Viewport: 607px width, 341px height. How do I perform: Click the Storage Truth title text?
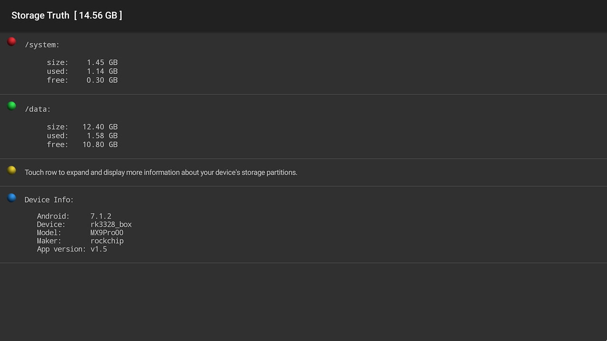click(40, 15)
